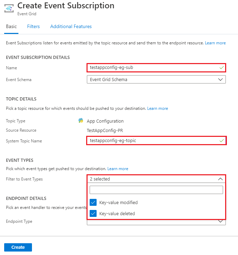Expand the Endpoint Type dropdown
The height and width of the screenshot is (255, 238).
point(220,222)
